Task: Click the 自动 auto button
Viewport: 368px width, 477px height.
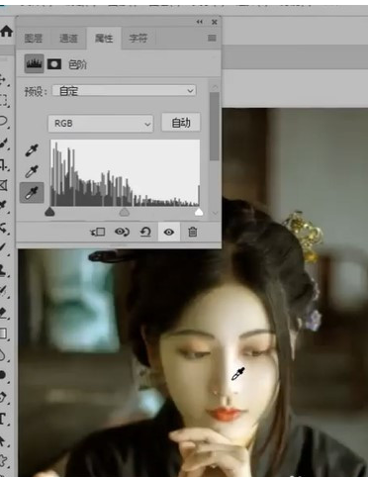Action: click(x=181, y=123)
